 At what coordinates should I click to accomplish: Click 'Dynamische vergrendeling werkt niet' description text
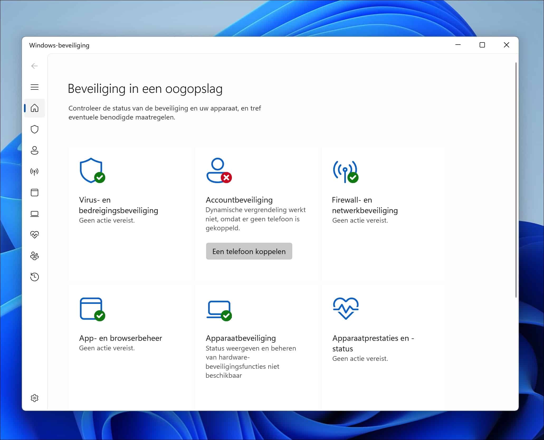[255, 219]
